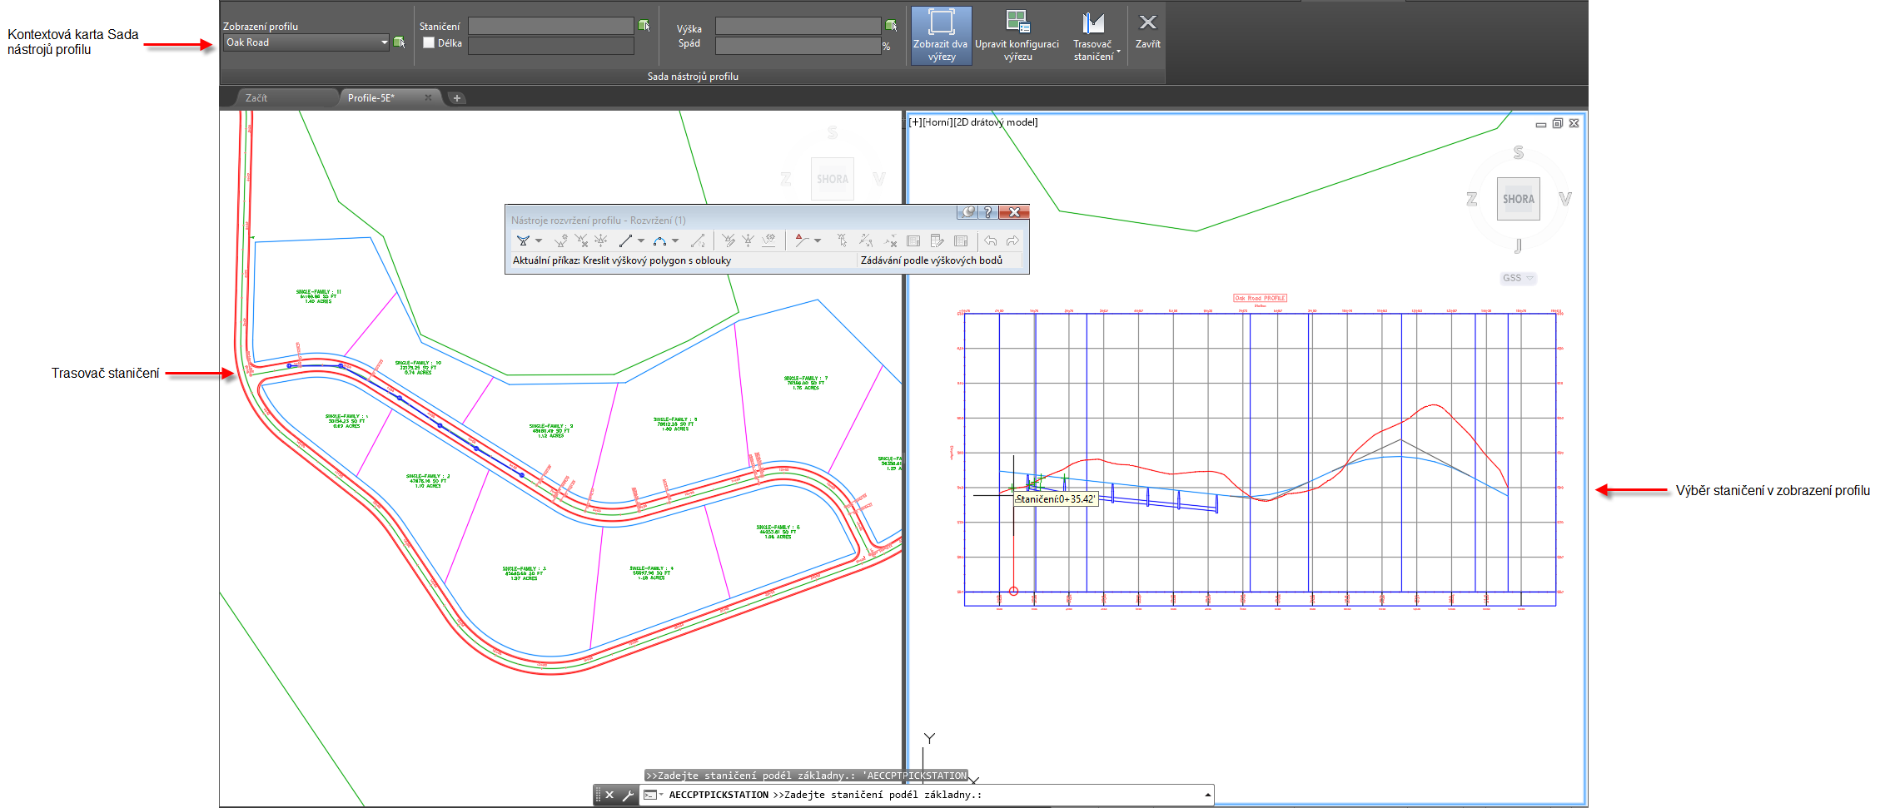
Task: Expand the command line history arrow
Action: pyautogui.click(x=1207, y=795)
